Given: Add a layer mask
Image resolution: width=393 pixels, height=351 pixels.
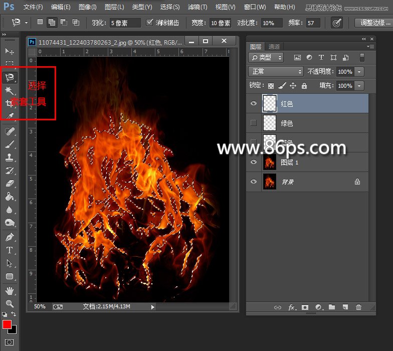Looking at the screenshot, I should pos(305,307).
